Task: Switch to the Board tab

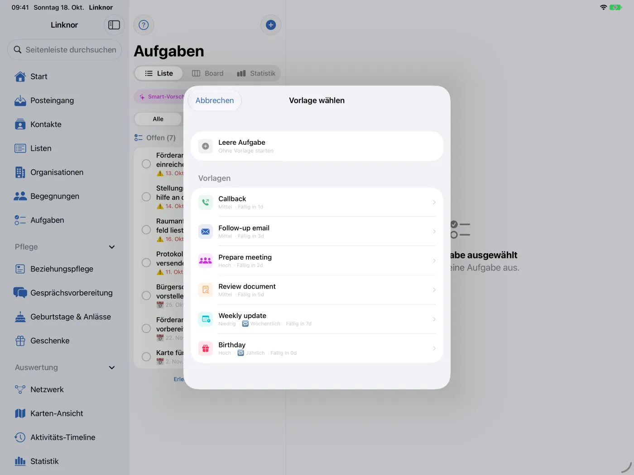Action: coord(208,73)
